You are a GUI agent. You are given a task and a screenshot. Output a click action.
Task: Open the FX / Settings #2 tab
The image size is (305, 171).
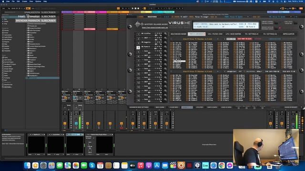270,34
